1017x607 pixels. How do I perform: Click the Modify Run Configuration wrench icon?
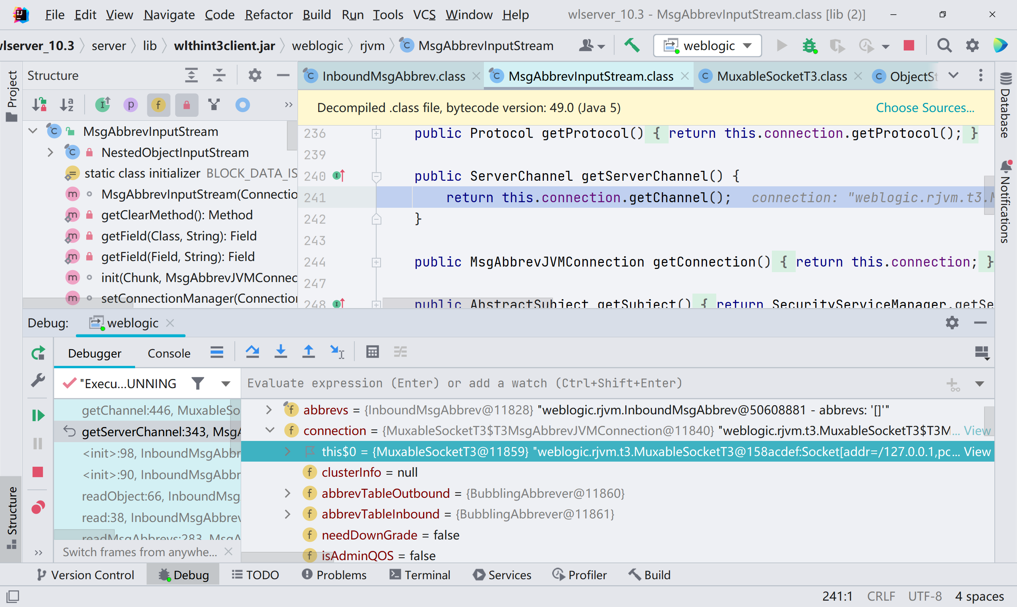coord(38,381)
